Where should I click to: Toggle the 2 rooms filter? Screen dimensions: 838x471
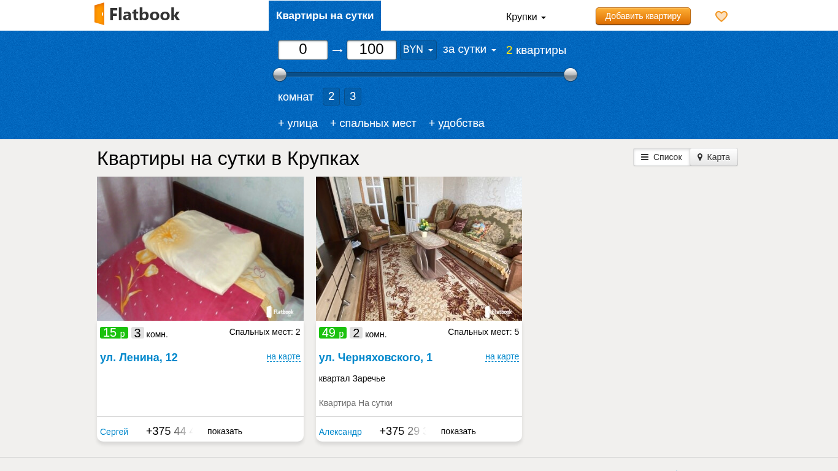pyautogui.click(x=331, y=96)
